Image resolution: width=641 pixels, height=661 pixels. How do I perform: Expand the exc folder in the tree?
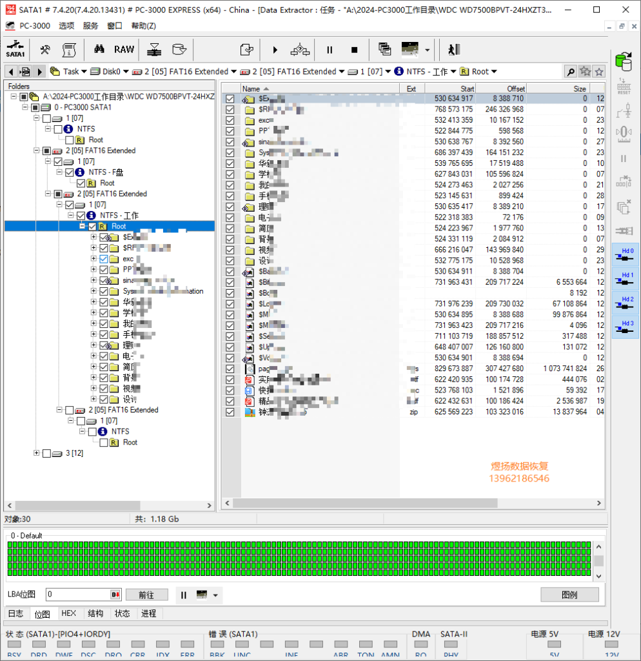94,258
